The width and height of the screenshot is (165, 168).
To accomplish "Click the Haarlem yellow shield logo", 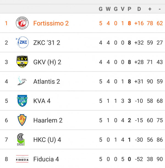I will 22,120.
